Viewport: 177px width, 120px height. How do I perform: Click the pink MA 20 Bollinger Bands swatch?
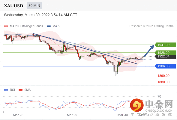[x=6, y=26]
